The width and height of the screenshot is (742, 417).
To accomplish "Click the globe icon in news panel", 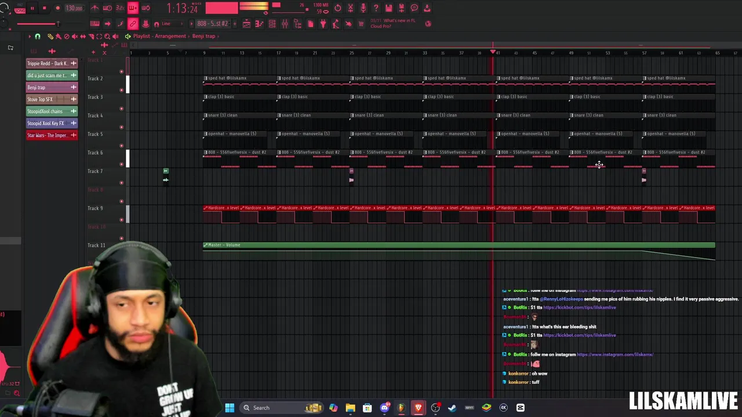I will pos(428,24).
